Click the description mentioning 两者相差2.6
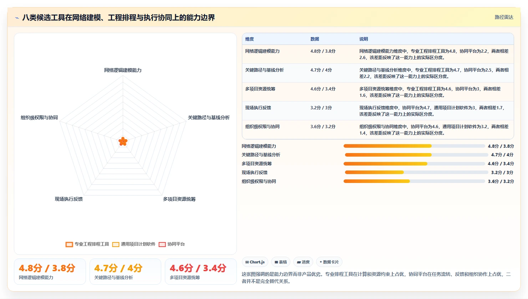Viewport: 528px width, 299px height. click(434, 54)
